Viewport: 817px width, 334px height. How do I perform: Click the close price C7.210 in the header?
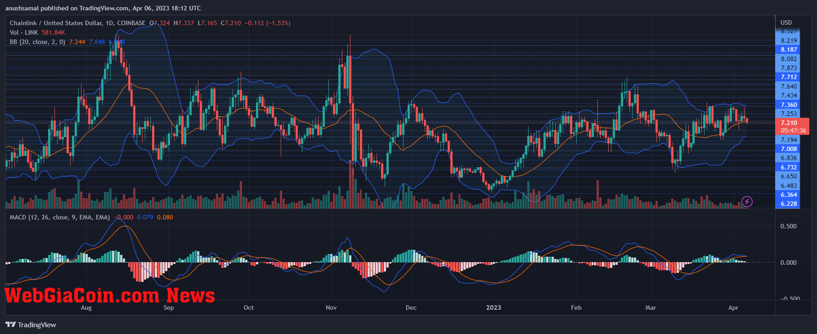click(231, 23)
